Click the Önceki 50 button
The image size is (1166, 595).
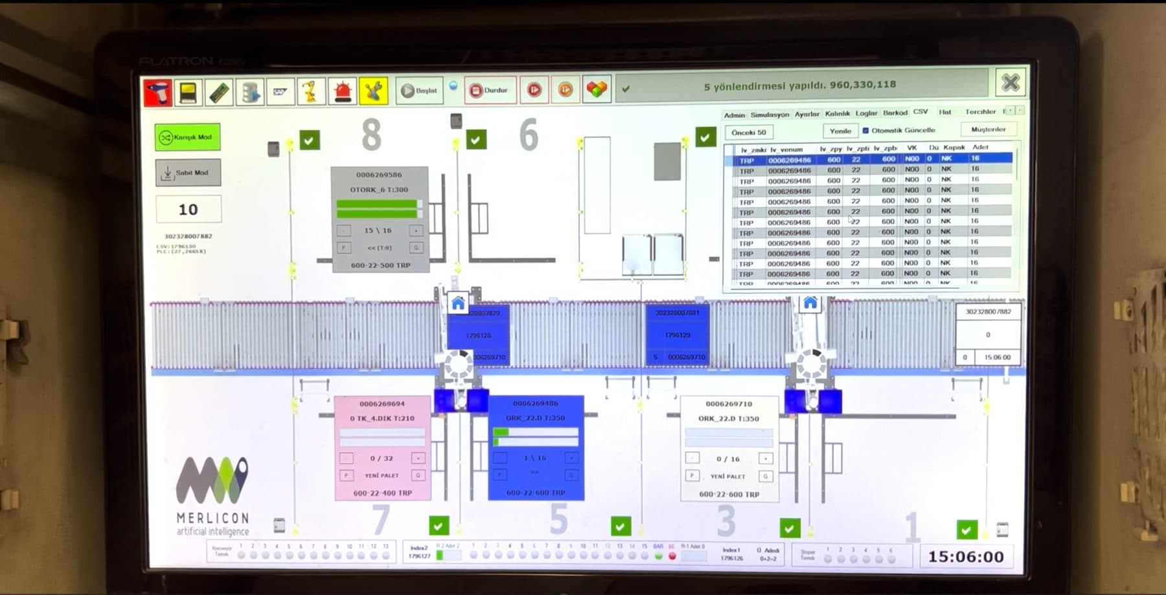[x=749, y=132]
